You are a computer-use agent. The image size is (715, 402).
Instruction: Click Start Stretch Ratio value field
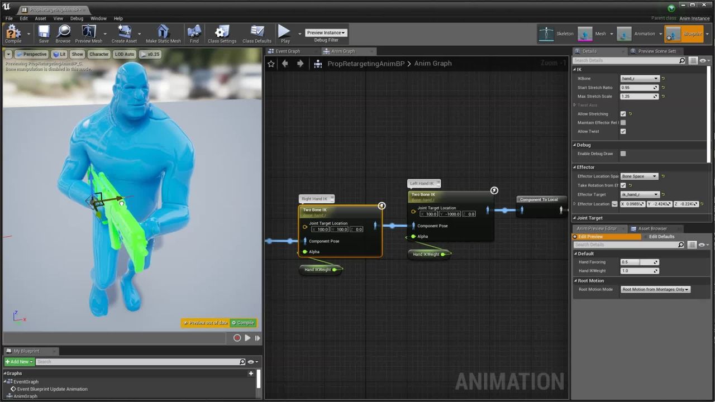click(640, 88)
